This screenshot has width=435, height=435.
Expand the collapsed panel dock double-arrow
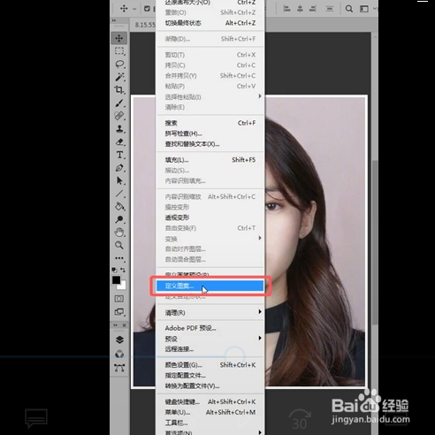point(116,325)
